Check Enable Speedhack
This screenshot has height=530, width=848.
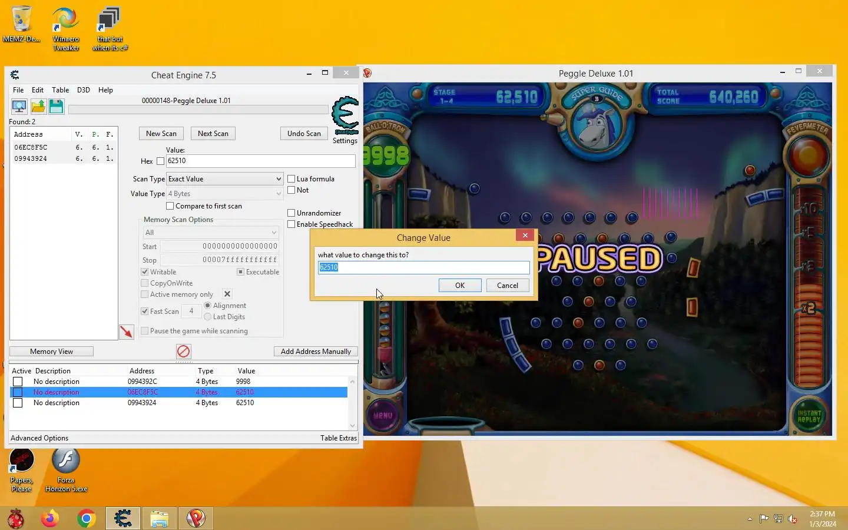[x=291, y=224]
